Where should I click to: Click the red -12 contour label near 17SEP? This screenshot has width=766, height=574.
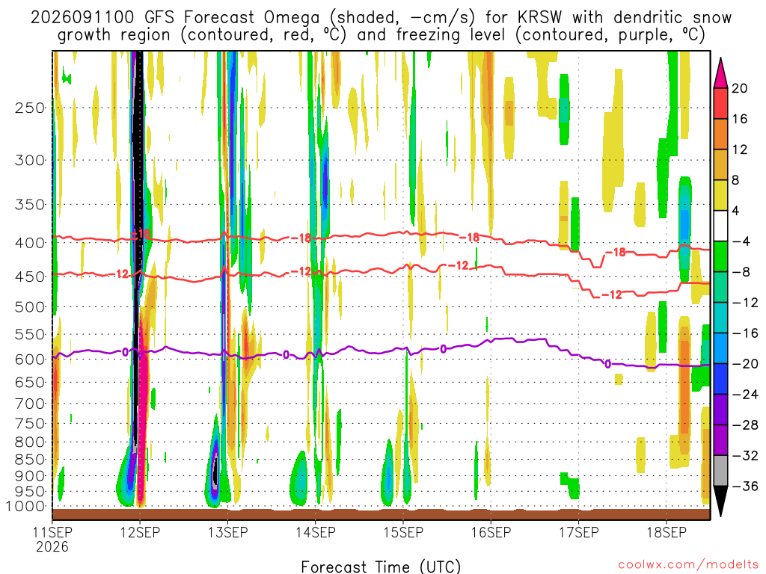coord(612,294)
